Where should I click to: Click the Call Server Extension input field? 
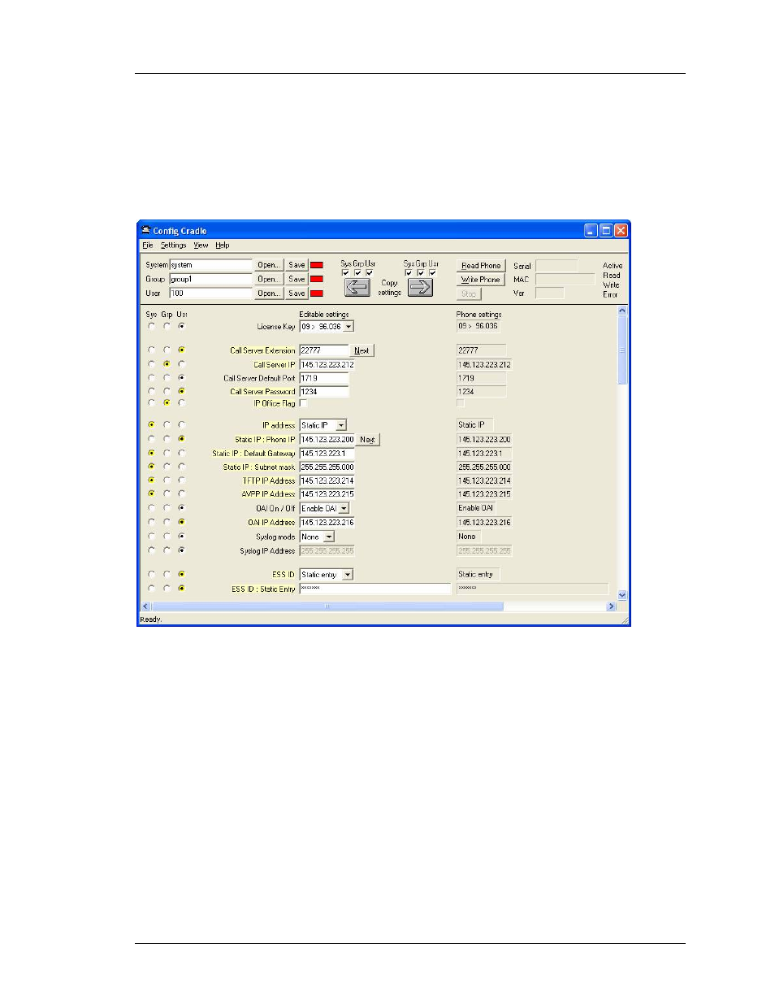324,350
